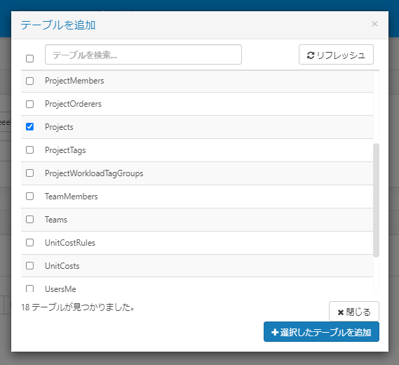
Task: Uncheck the Projects checkbox
Action: [x=29, y=126]
